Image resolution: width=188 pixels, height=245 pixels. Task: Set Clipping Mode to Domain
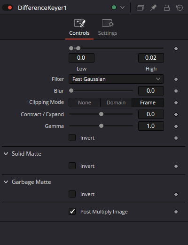pos(116,103)
